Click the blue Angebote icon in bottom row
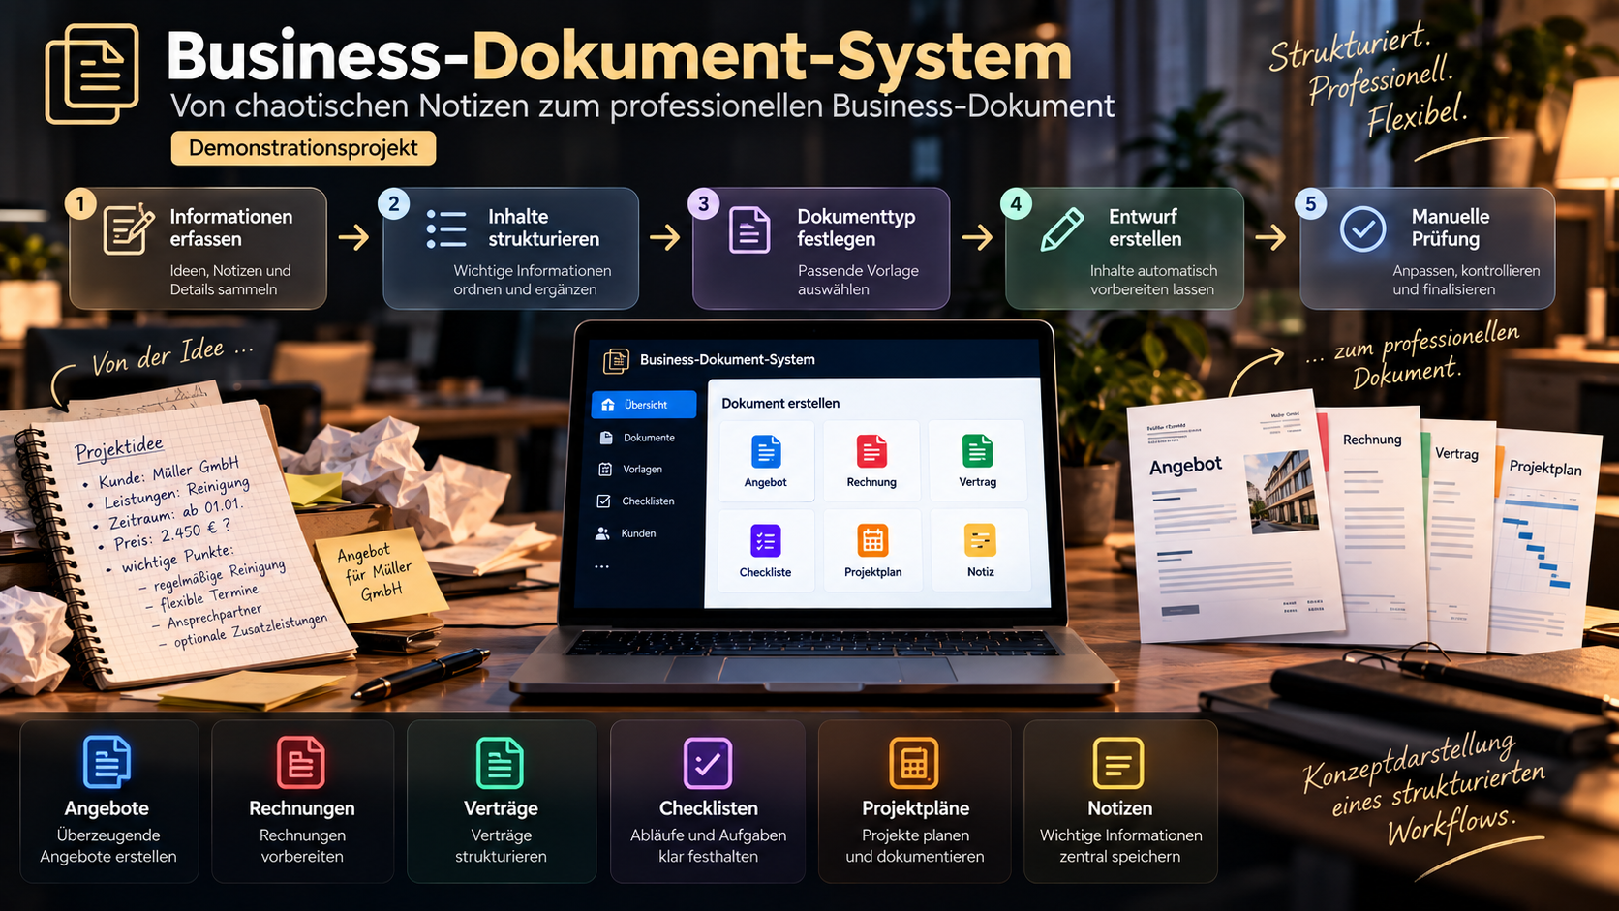This screenshot has height=911, width=1619. click(x=107, y=763)
